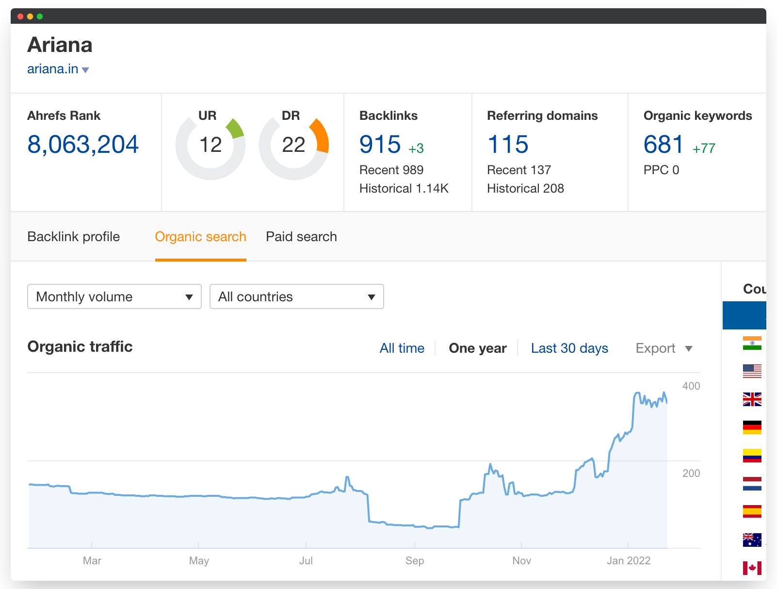
Task: Click the Historical 1.14K backlinks text
Action: [404, 188]
